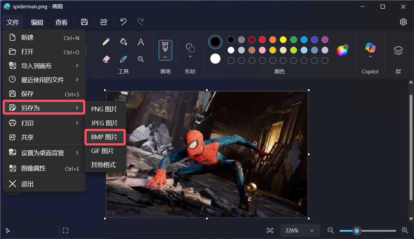
Task: Choose 共享 from the File menu
Action: point(44,137)
